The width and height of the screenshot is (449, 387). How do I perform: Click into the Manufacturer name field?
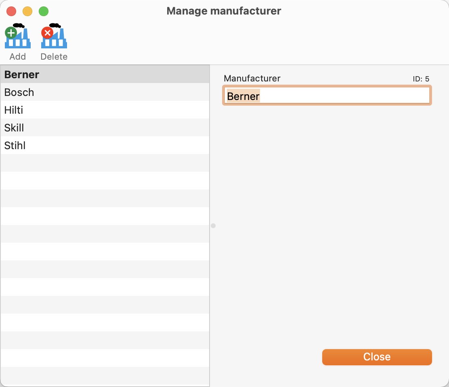tap(327, 96)
